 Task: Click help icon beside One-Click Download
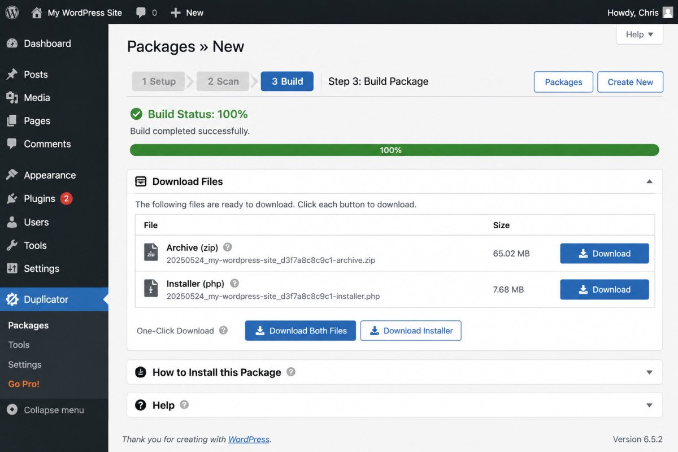pyautogui.click(x=223, y=330)
